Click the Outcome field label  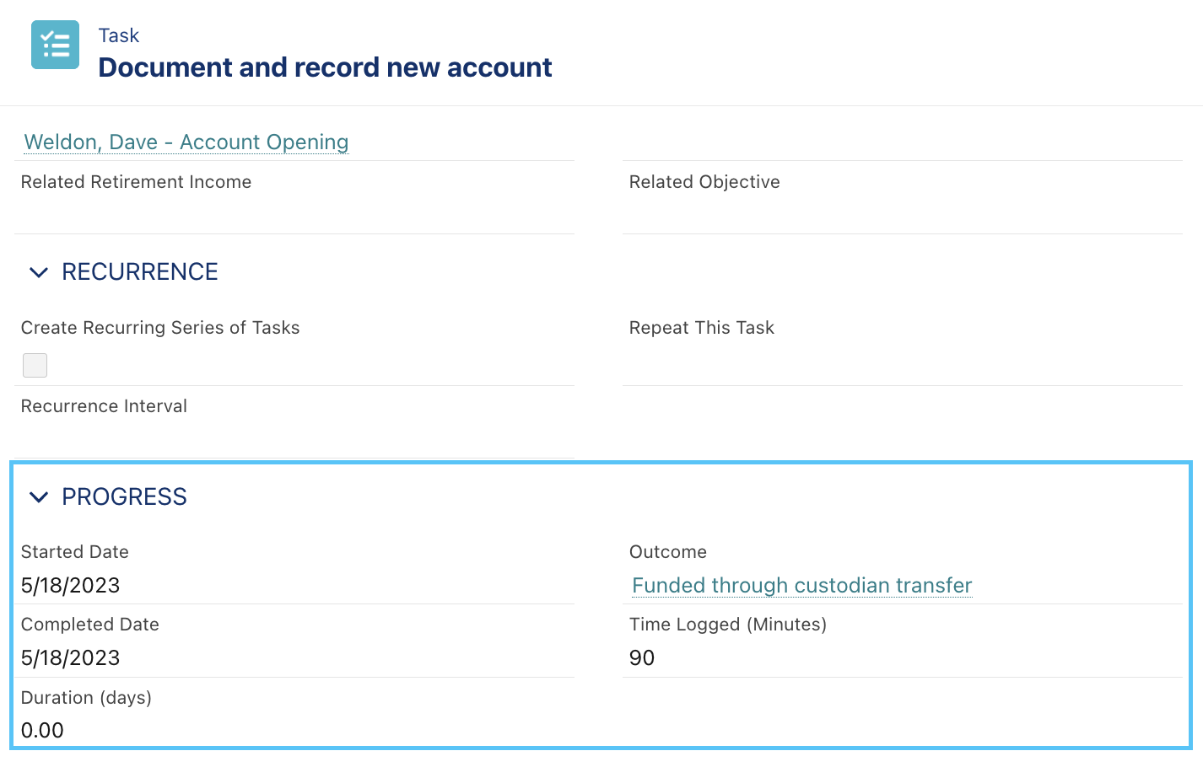tap(668, 552)
